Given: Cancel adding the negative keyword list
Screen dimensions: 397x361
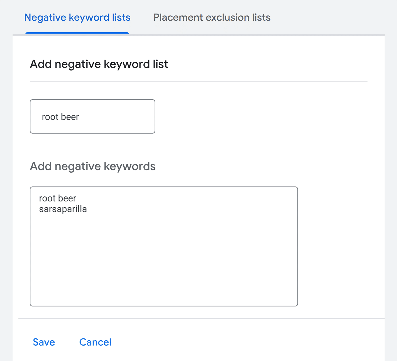Looking at the screenshot, I should (95, 342).
